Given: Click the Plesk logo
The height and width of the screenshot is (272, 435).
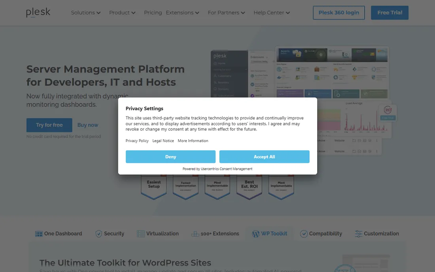Looking at the screenshot, I should click(x=38, y=13).
